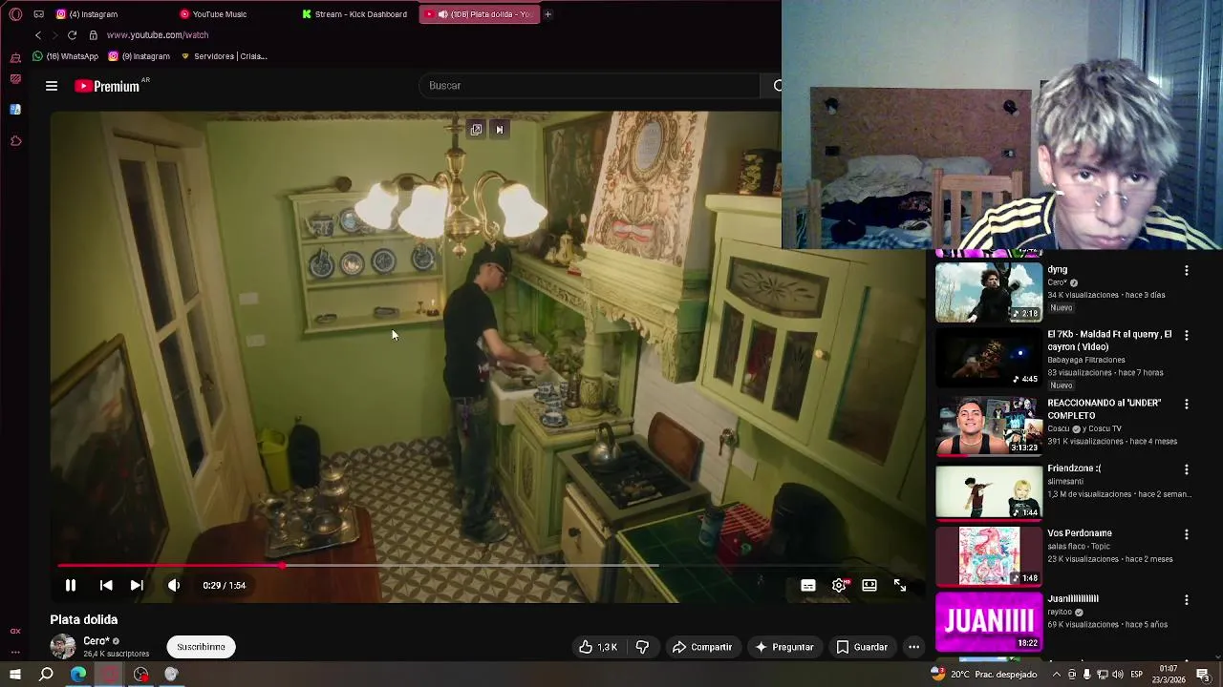
Task: Skip to the next video
Action: (x=137, y=585)
